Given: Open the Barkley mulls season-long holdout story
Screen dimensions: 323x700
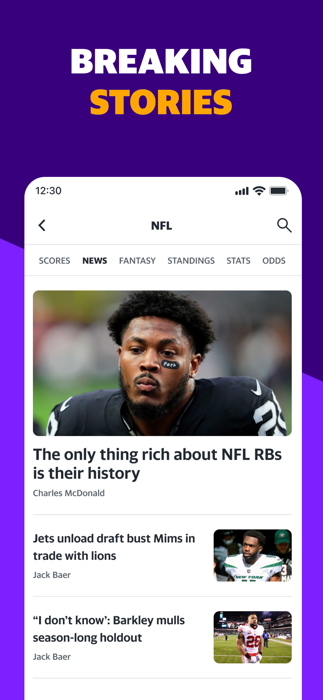Looking at the screenshot, I should [109, 629].
